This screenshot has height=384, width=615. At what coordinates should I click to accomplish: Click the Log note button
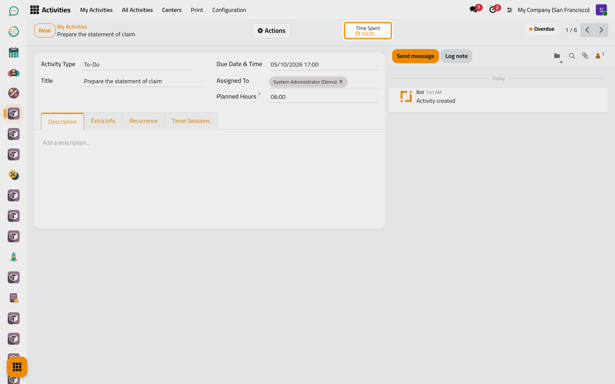pos(456,56)
